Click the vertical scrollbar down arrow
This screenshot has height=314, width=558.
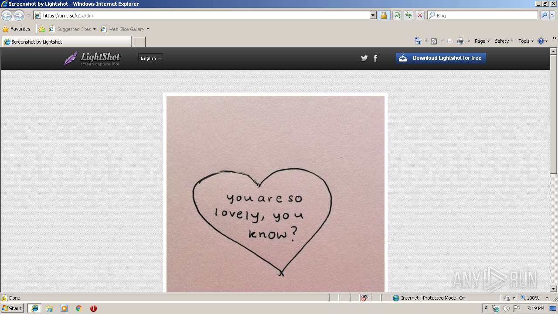554,289
